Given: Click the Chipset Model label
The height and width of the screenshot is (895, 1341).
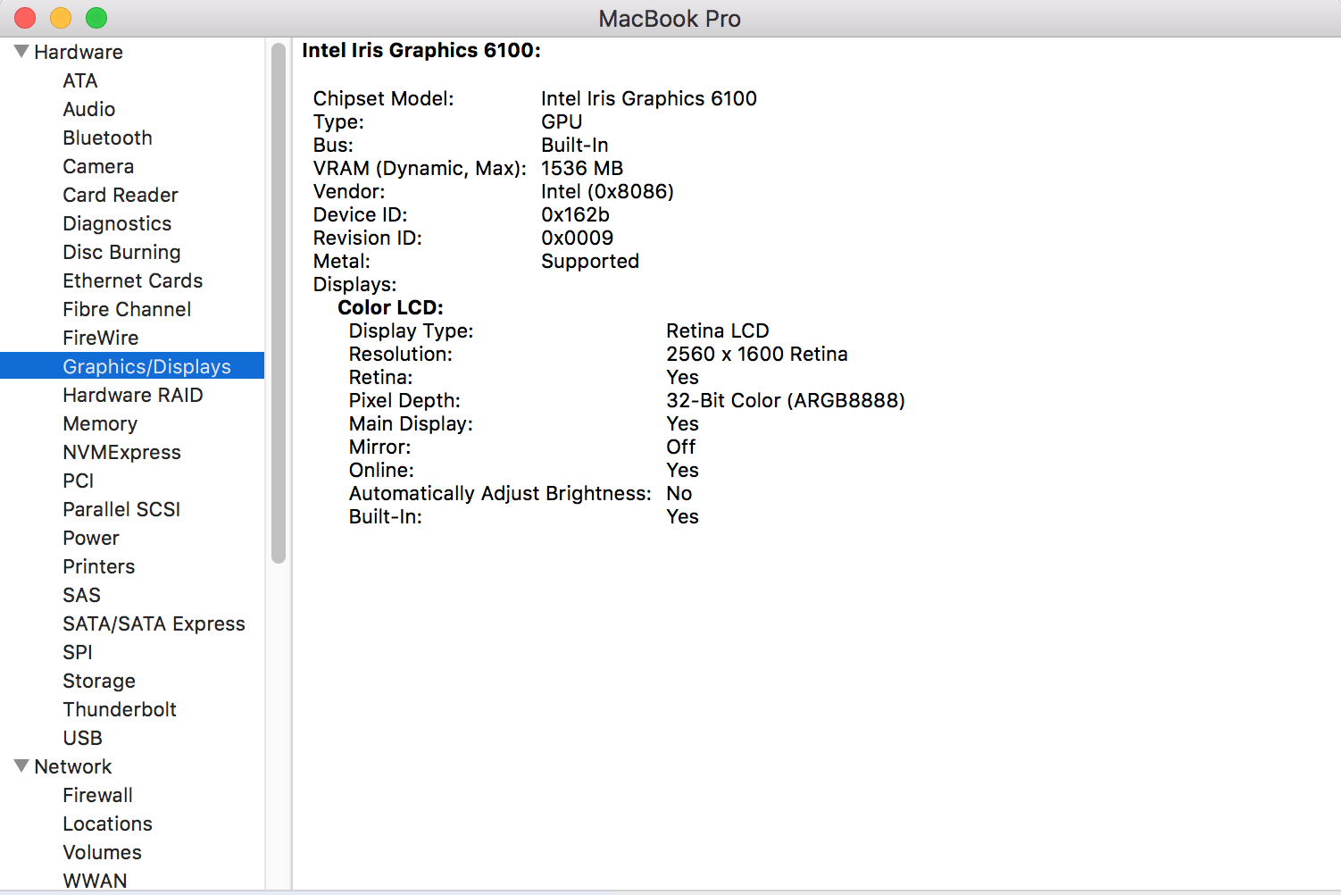Looking at the screenshot, I should point(383,98).
